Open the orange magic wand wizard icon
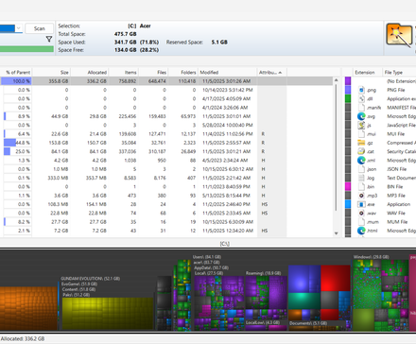 pos(399,36)
